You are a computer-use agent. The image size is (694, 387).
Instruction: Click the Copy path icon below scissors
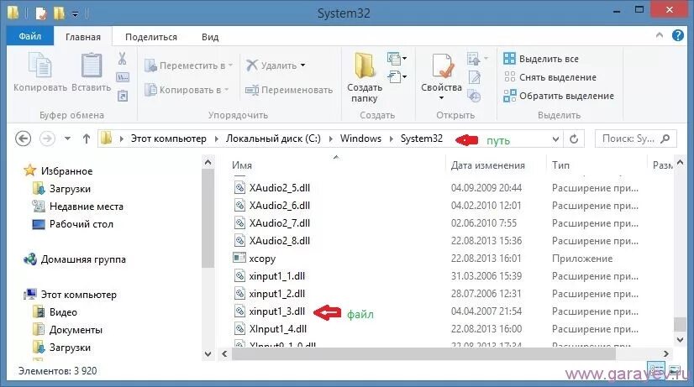pyautogui.click(x=122, y=77)
